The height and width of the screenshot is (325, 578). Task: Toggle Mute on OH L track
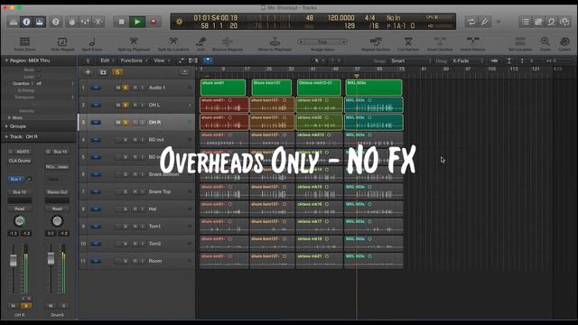click(118, 105)
